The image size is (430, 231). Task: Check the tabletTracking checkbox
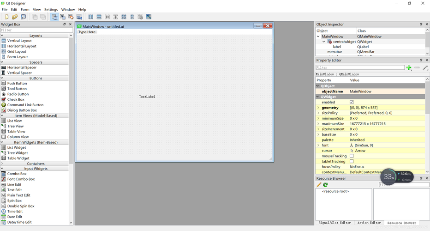point(352,162)
